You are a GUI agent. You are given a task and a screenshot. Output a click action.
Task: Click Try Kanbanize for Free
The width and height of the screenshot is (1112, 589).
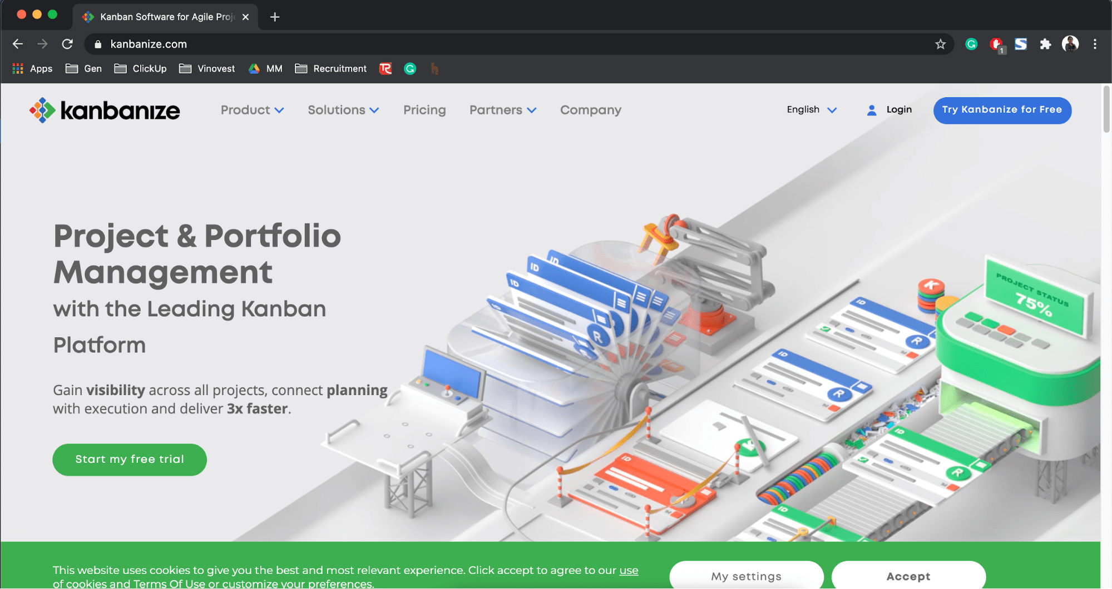pos(1002,110)
